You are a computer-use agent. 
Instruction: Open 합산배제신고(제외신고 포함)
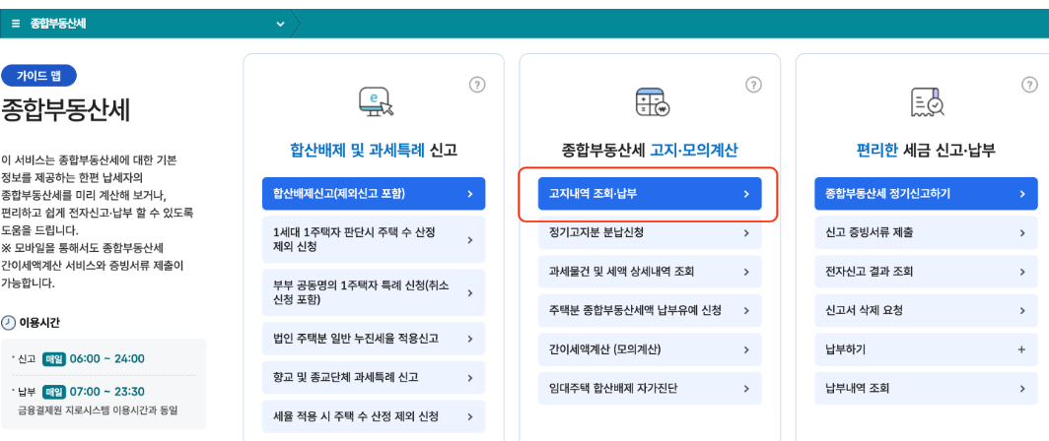coord(374,194)
